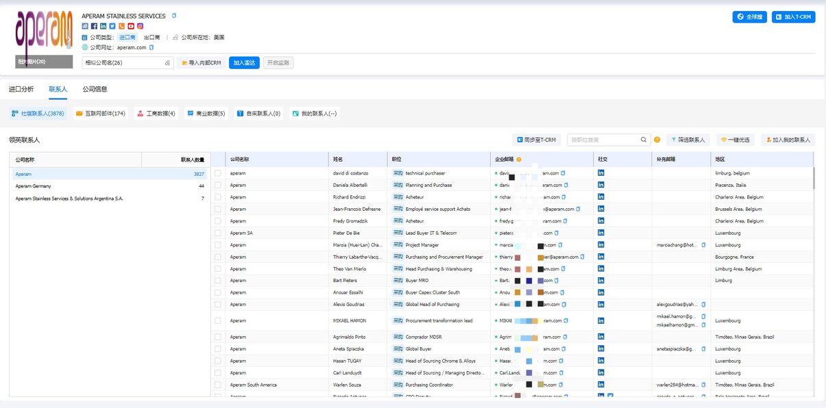Click search magnifier in job title box
826x408 pixels.
point(644,140)
